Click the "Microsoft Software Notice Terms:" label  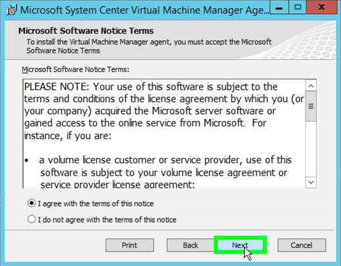pyautogui.click(x=75, y=69)
